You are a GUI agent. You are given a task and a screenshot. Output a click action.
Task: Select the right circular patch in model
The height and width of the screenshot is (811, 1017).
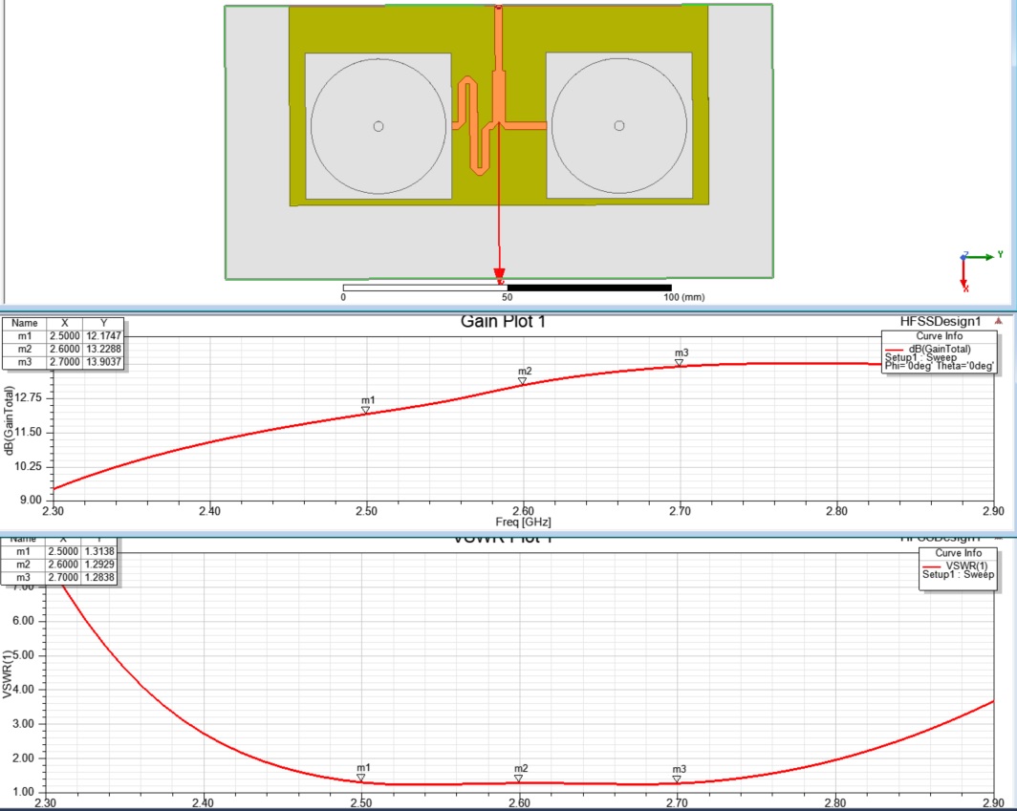(619, 126)
